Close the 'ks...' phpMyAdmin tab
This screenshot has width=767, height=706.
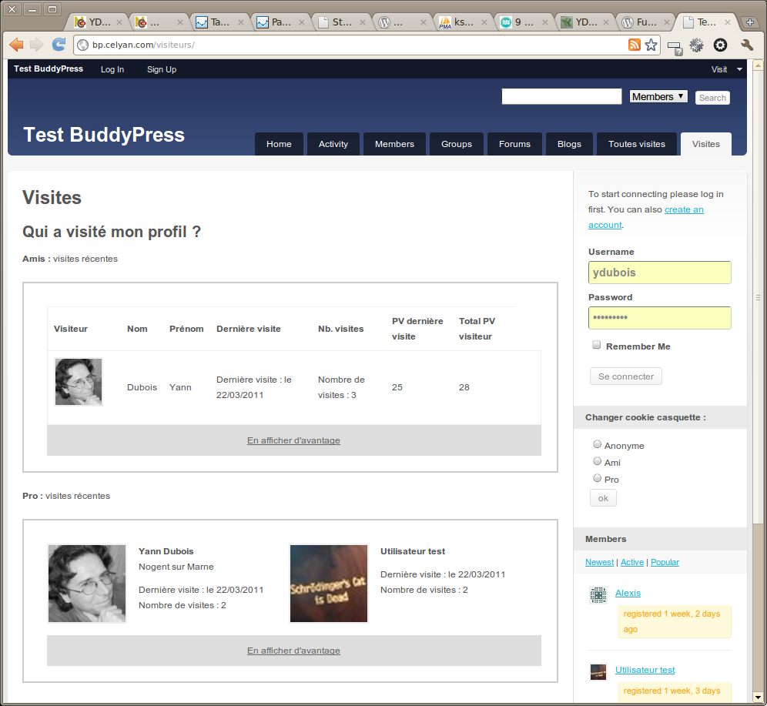pos(484,22)
